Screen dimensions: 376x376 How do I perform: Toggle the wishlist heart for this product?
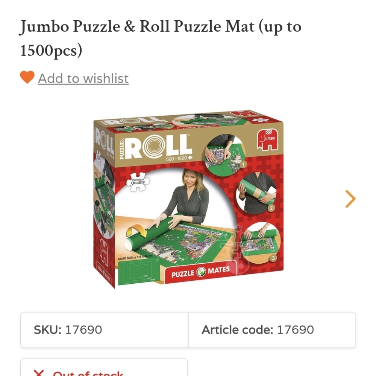(26, 78)
